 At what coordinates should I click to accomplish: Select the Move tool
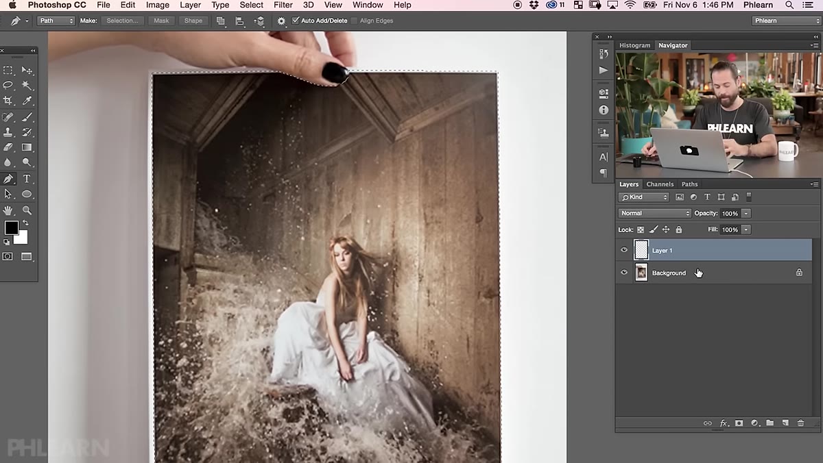pyautogui.click(x=27, y=71)
